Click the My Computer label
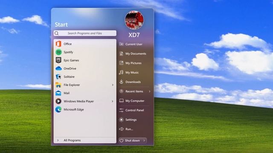273x153 pixels. click(x=135, y=101)
